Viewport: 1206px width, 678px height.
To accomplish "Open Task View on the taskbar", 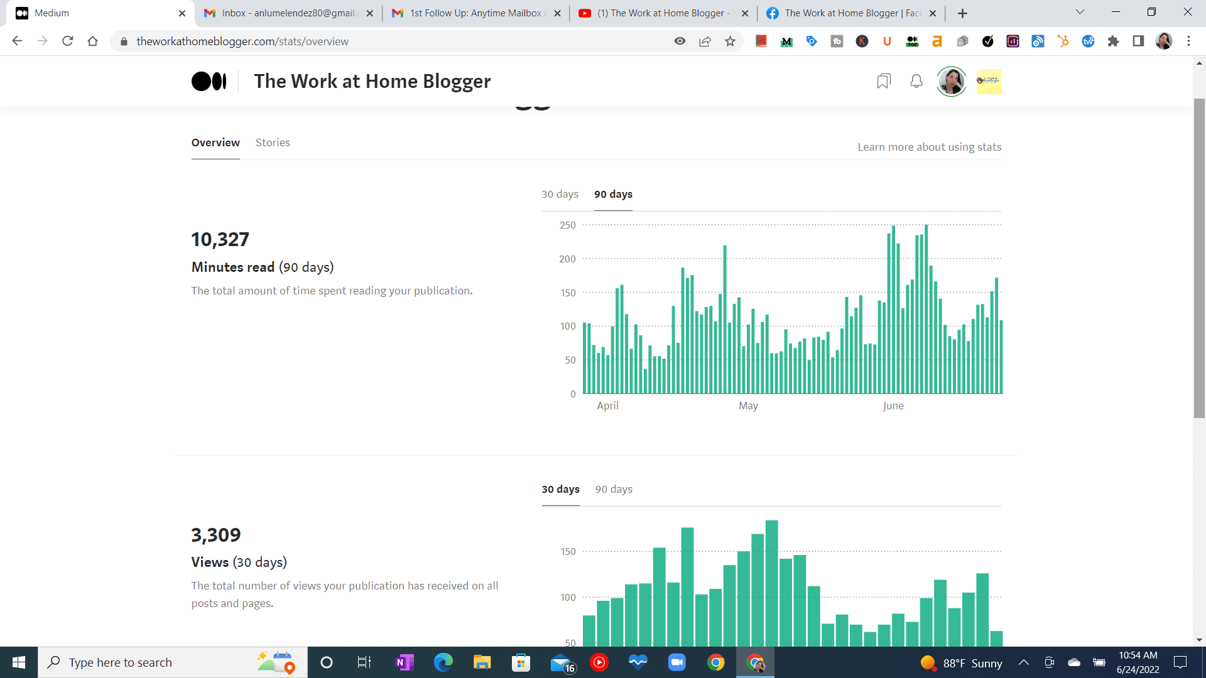I will (364, 662).
